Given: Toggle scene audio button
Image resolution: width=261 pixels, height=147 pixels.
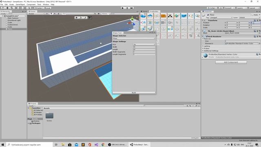Looking at the screenshot, I should (55, 13).
